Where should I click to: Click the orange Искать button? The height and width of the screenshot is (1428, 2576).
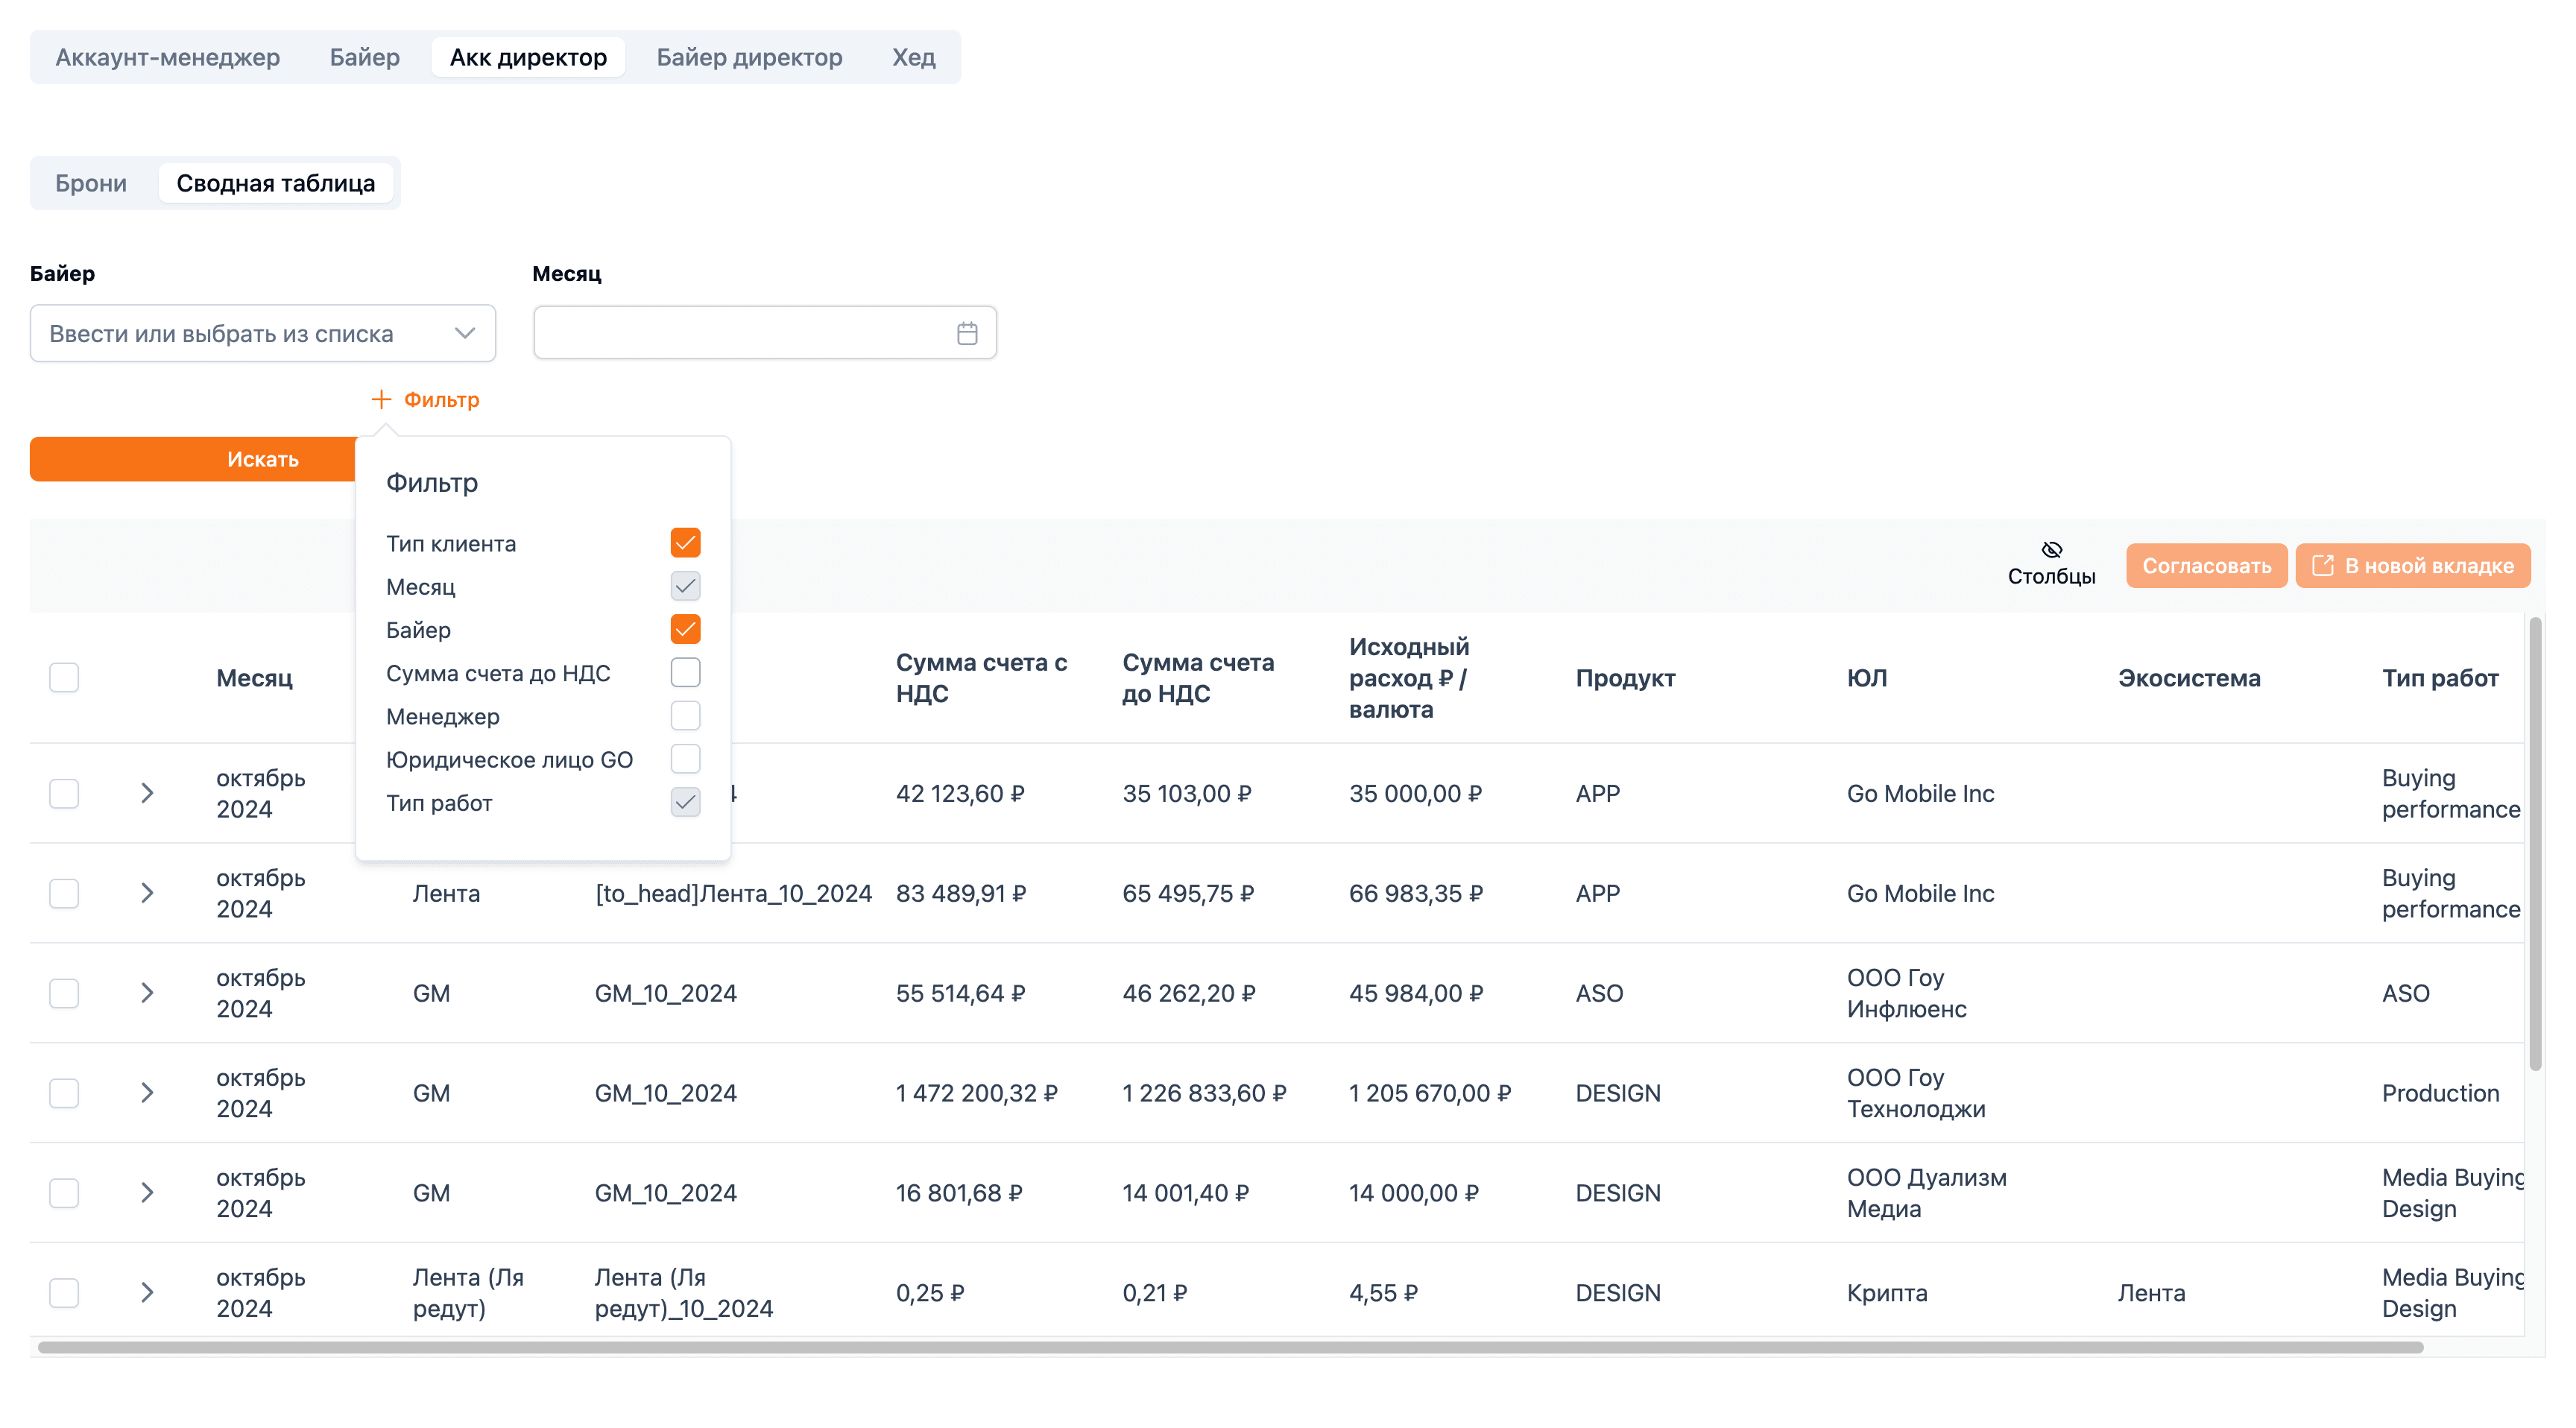[x=193, y=459]
